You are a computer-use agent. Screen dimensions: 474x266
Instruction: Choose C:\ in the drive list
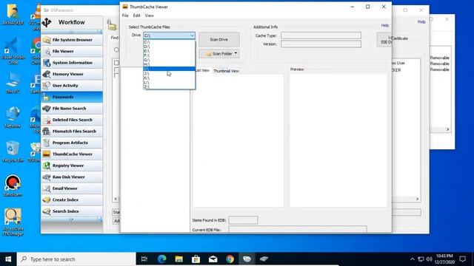pos(170,42)
